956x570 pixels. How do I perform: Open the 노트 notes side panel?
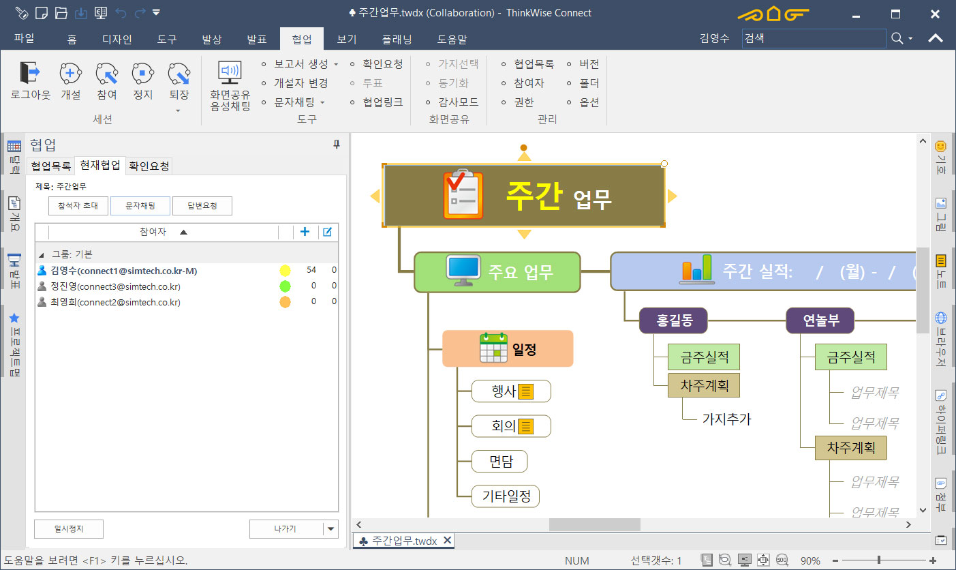tap(941, 271)
